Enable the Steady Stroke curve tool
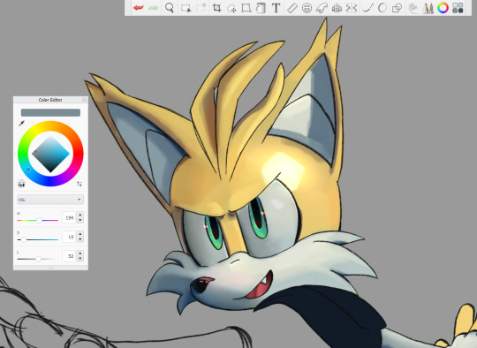The height and width of the screenshot is (348, 477). [x=367, y=8]
